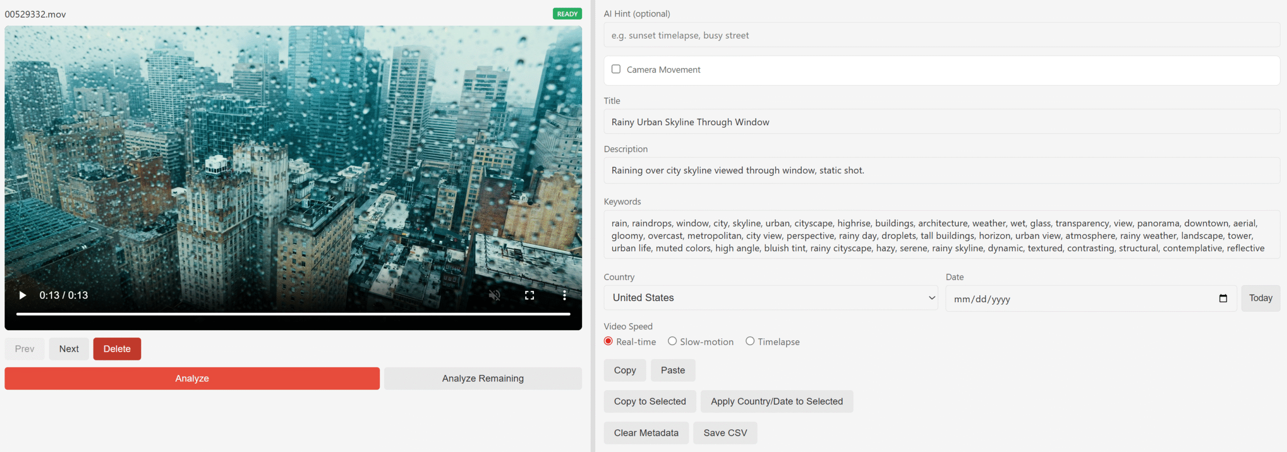Viewport: 1287px width, 452px height.
Task: Open video player more options menu
Action: coord(564,295)
